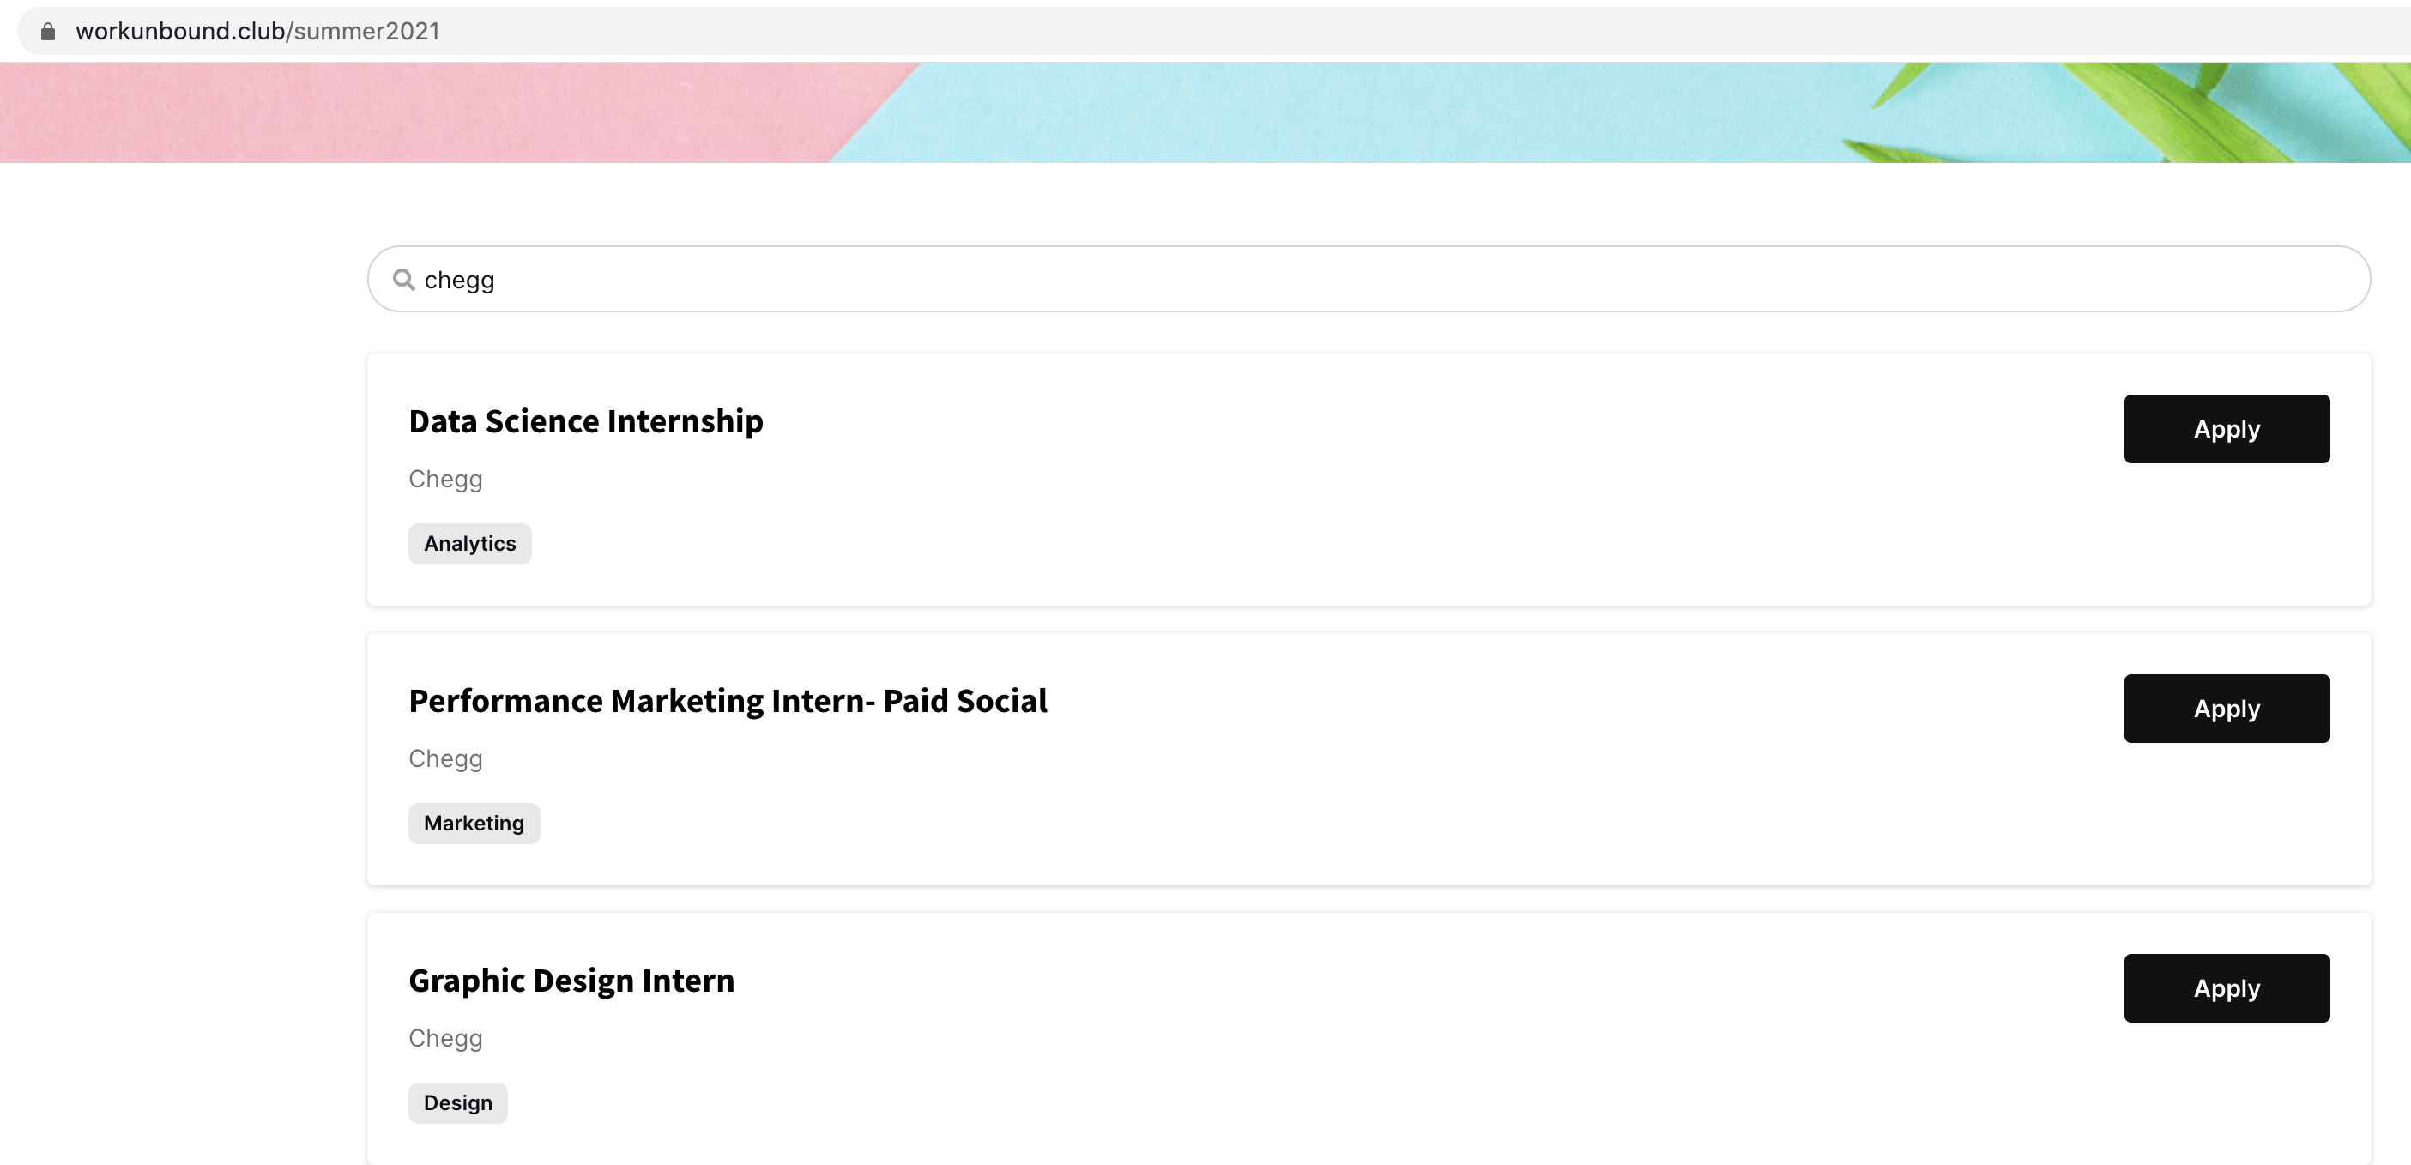Click Chegg under Data Science Internship

tap(445, 479)
